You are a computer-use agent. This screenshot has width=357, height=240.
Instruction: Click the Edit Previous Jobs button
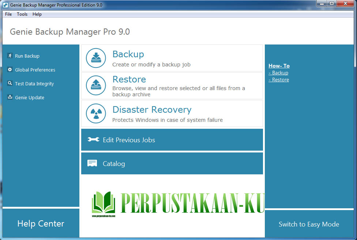[172, 140]
